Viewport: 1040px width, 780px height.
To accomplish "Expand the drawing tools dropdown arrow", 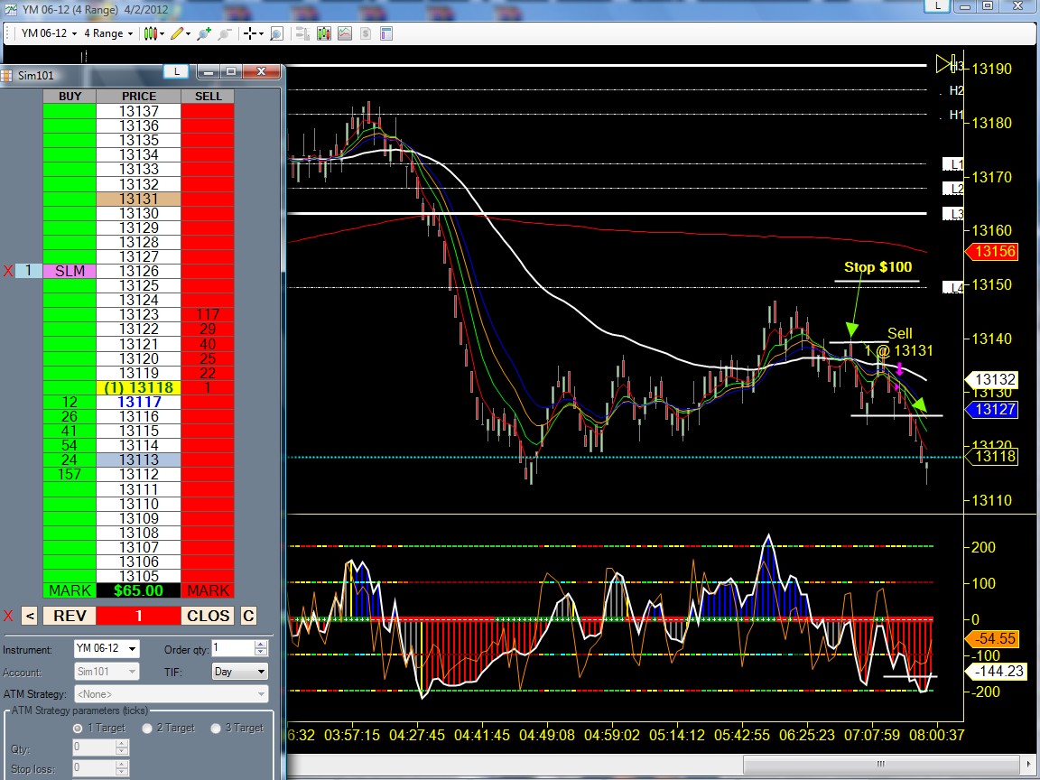I will 188,33.
